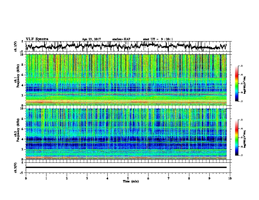The width and height of the screenshot is (259, 200).
Task: Click the "6" kHz tick of ch.2 spectrogram
Action: [23, 129]
